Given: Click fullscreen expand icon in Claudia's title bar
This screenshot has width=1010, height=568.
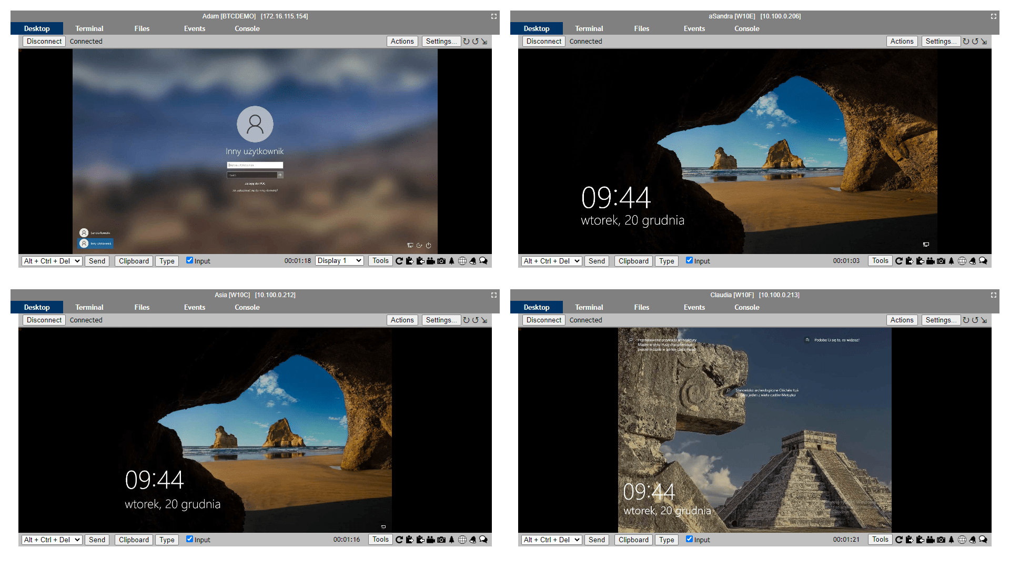Looking at the screenshot, I should (x=994, y=295).
